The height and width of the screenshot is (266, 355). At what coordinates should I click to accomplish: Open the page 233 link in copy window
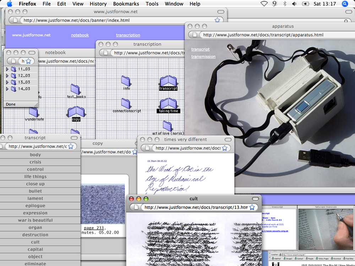[94, 228]
